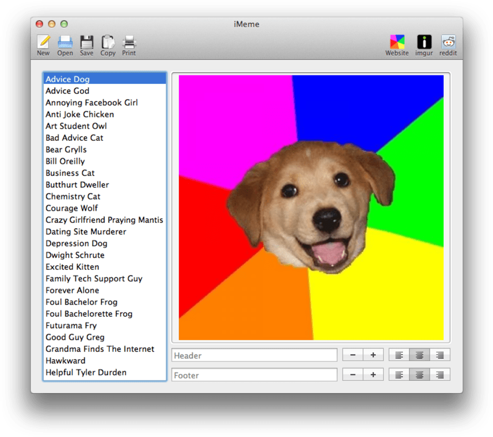
Task: Increase header font size with plus button
Action: [373, 355]
